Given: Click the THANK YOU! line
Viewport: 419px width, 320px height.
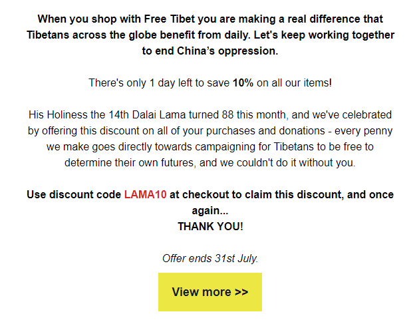Looking at the screenshot, I should tap(210, 226).
